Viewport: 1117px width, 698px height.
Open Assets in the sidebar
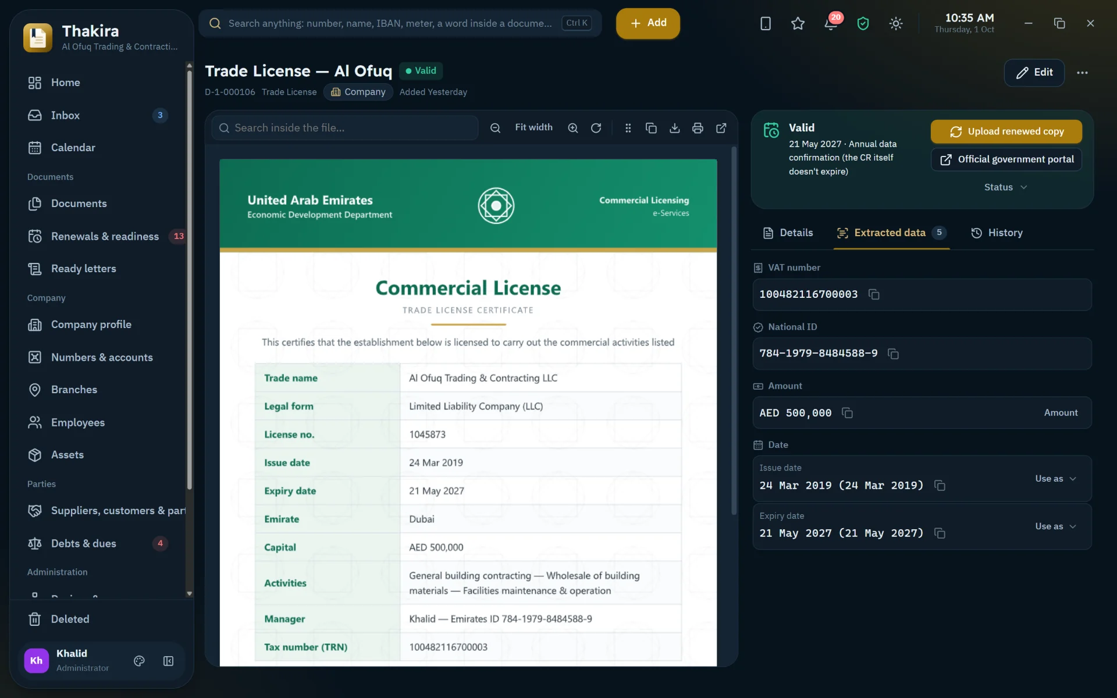pyautogui.click(x=98, y=455)
